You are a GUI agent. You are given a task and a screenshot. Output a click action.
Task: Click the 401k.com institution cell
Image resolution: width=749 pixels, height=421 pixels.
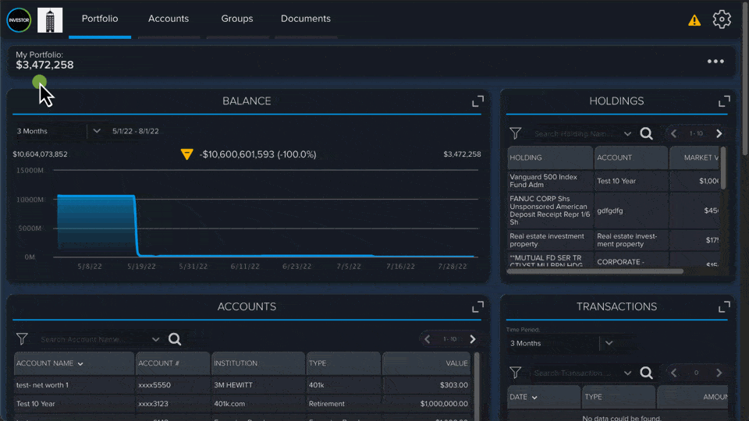[258, 404]
